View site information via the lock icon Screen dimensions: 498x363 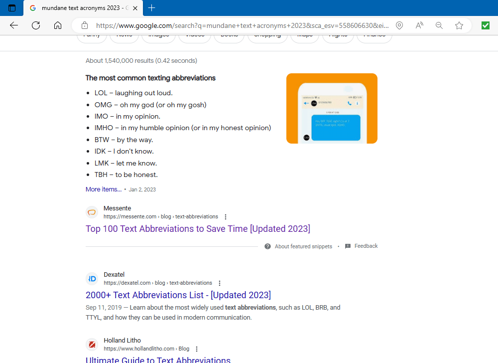[85, 25]
